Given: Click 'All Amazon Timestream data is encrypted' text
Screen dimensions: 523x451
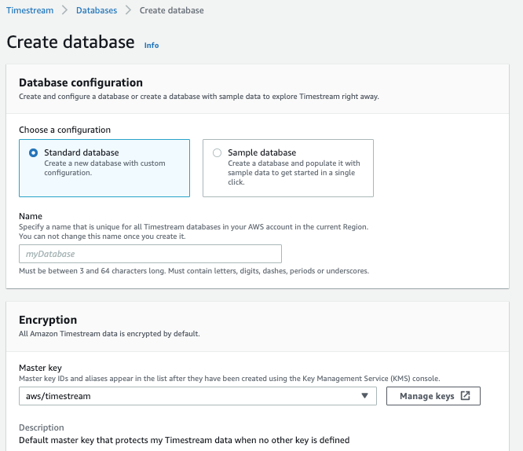Looking at the screenshot, I should 109,334.
